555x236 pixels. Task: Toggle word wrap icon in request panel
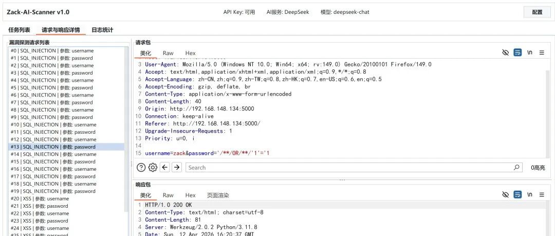click(x=517, y=53)
